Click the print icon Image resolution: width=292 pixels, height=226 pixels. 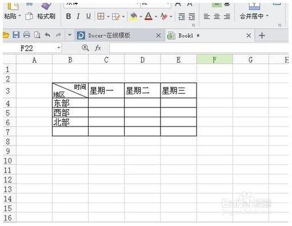pyautogui.click(x=26, y=35)
